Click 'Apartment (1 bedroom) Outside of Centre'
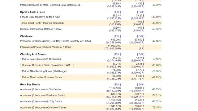The width and height of the screenshot is (198, 111). coord(43,95)
